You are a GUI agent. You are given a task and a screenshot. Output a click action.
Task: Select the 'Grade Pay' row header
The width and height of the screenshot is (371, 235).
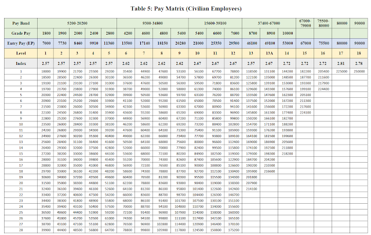click(21, 34)
